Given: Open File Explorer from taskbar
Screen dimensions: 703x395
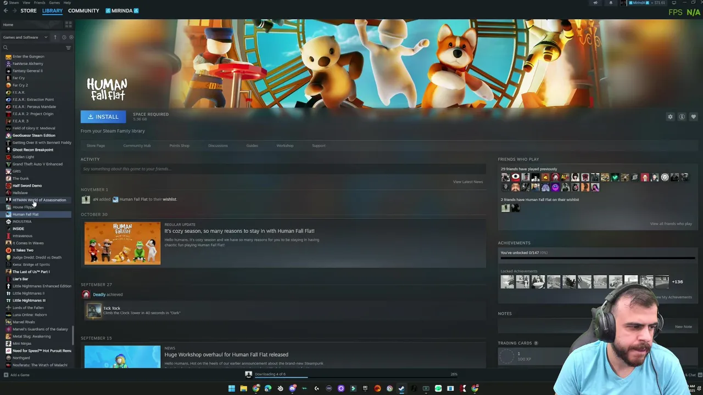Looking at the screenshot, I should point(243,388).
